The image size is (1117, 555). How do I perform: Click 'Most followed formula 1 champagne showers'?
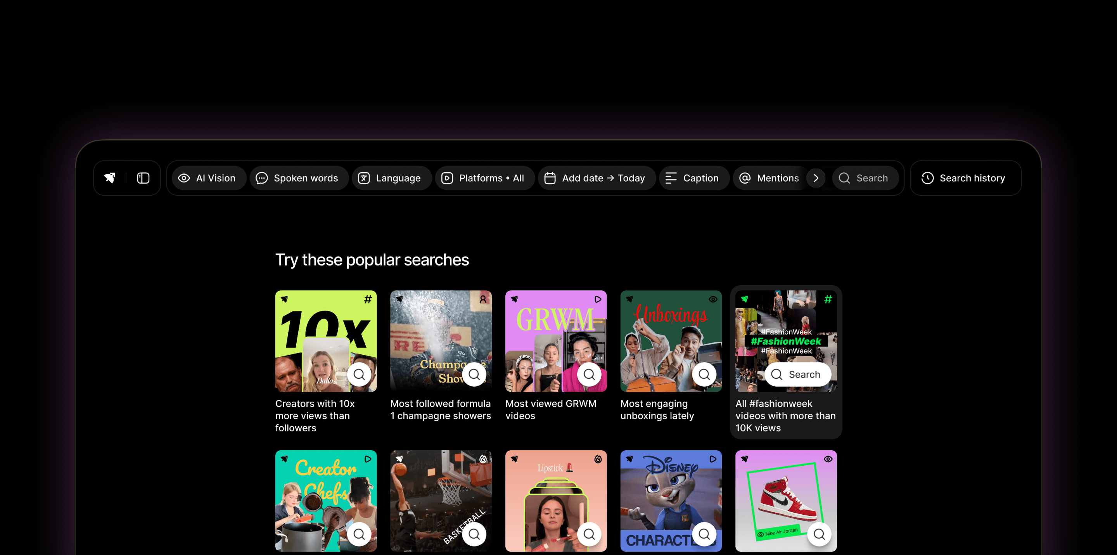[x=441, y=409]
